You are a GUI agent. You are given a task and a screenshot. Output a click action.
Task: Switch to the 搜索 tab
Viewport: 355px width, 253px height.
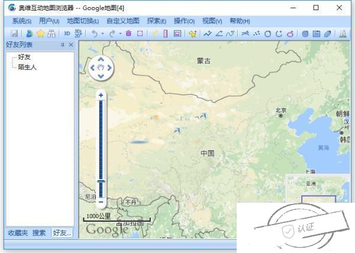coord(39,233)
